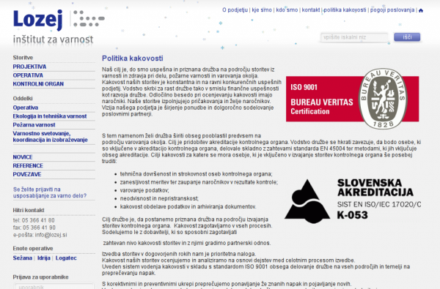This screenshot has height=289, width=440.
Task: Go to NOVICE section
Action: [x=23, y=157]
